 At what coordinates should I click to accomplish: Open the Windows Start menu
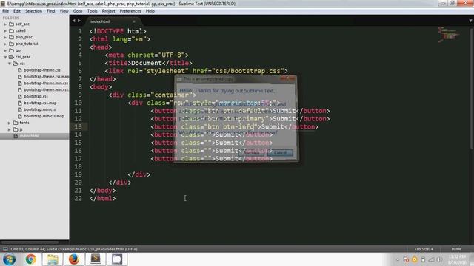click(10, 259)
